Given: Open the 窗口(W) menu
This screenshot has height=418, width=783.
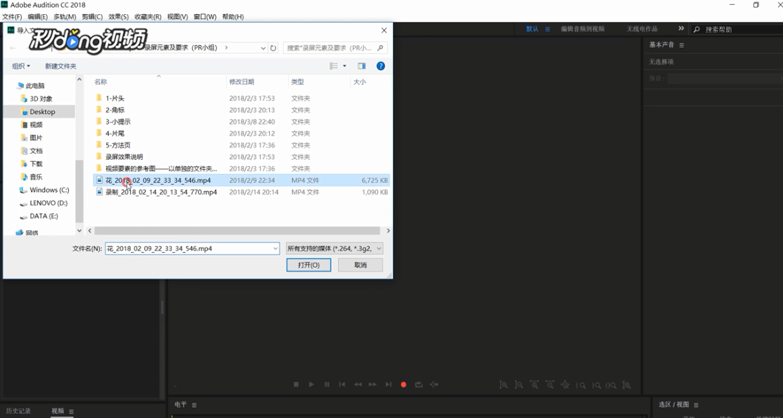Looking at the screenshot, I should (x=205, y=17).
